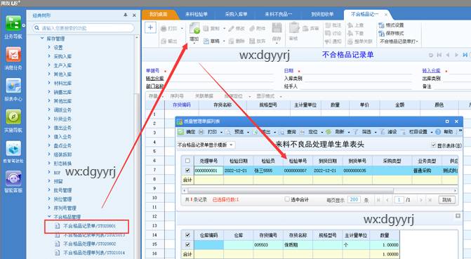The height and width of the screenshot is (259, 471).
Task: Toggle the 选中合计 checkbox
Action: point(287,199)
